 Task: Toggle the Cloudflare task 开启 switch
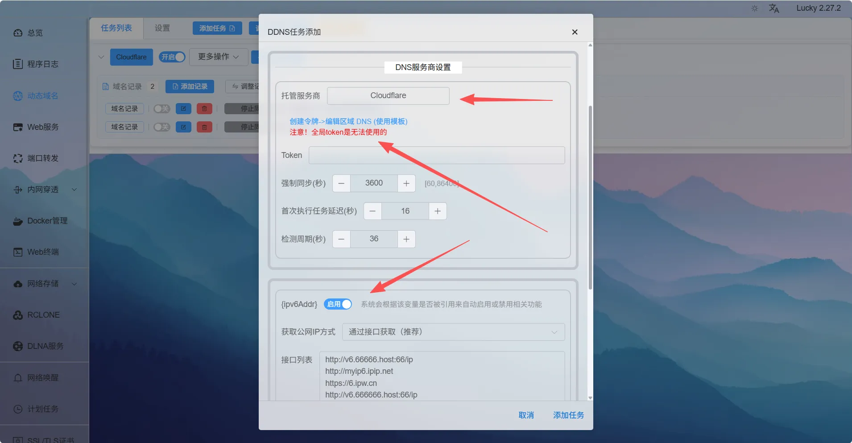(x=172, y=57)
